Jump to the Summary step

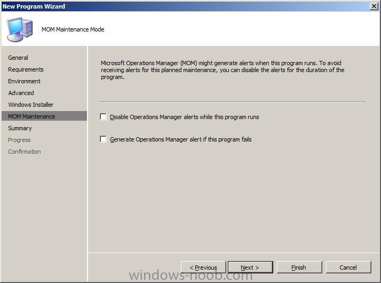tap(20, 128)
